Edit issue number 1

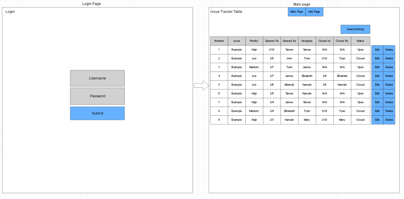pos(377,50)
